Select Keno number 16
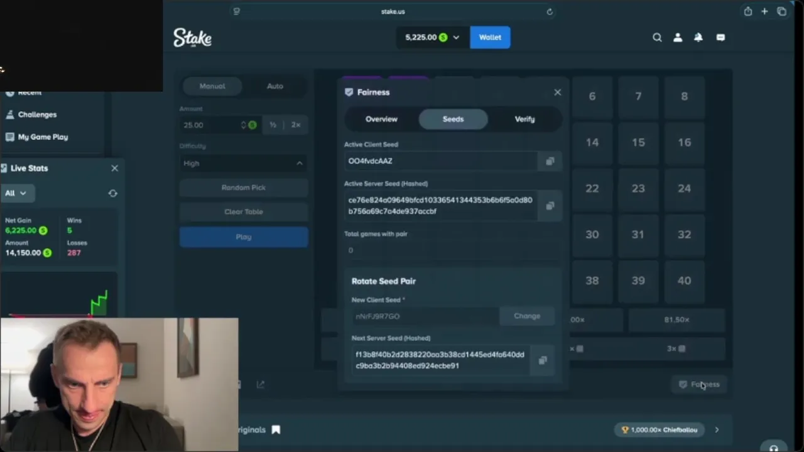The height and width of the screenshot is (452, 804). [684, 143]
